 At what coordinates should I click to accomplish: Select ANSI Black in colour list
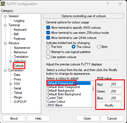pyautogui.click(x=69, y=105)
